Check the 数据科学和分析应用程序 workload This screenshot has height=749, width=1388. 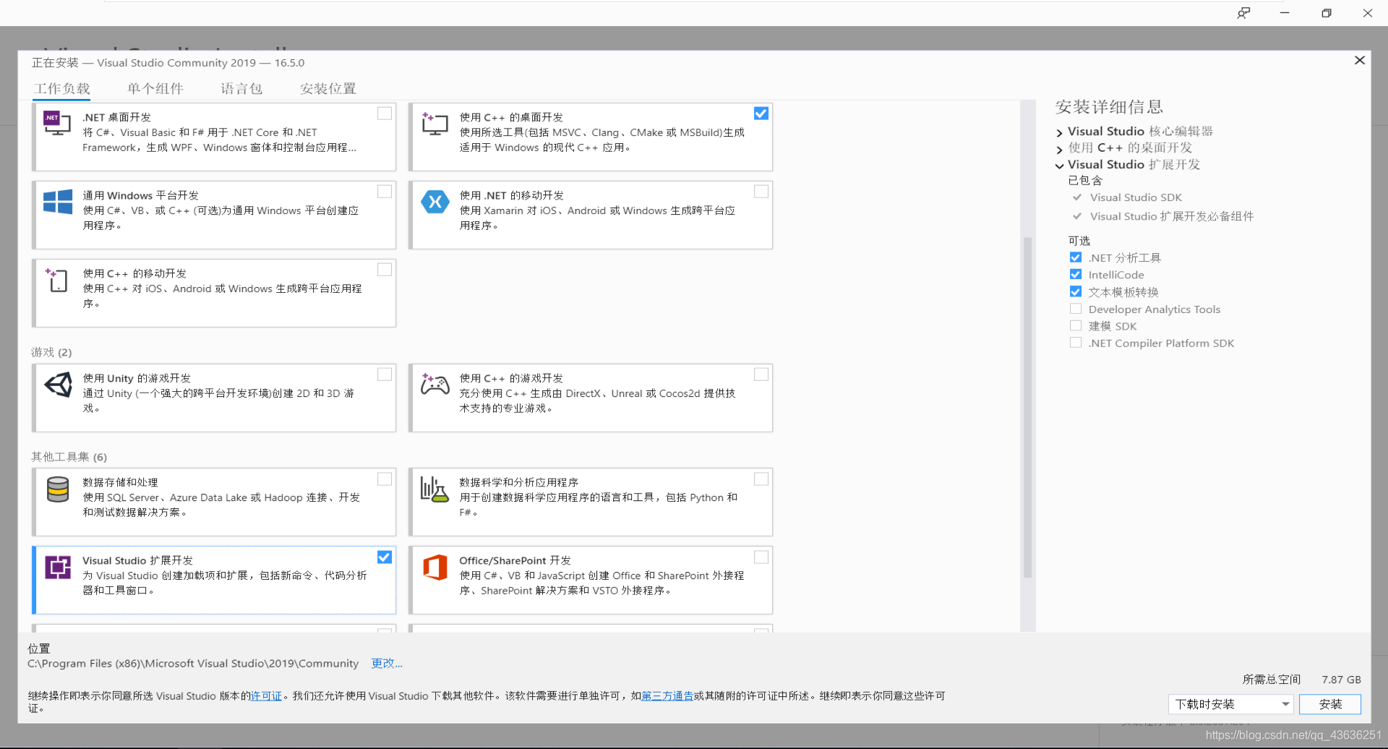point(761,479)
